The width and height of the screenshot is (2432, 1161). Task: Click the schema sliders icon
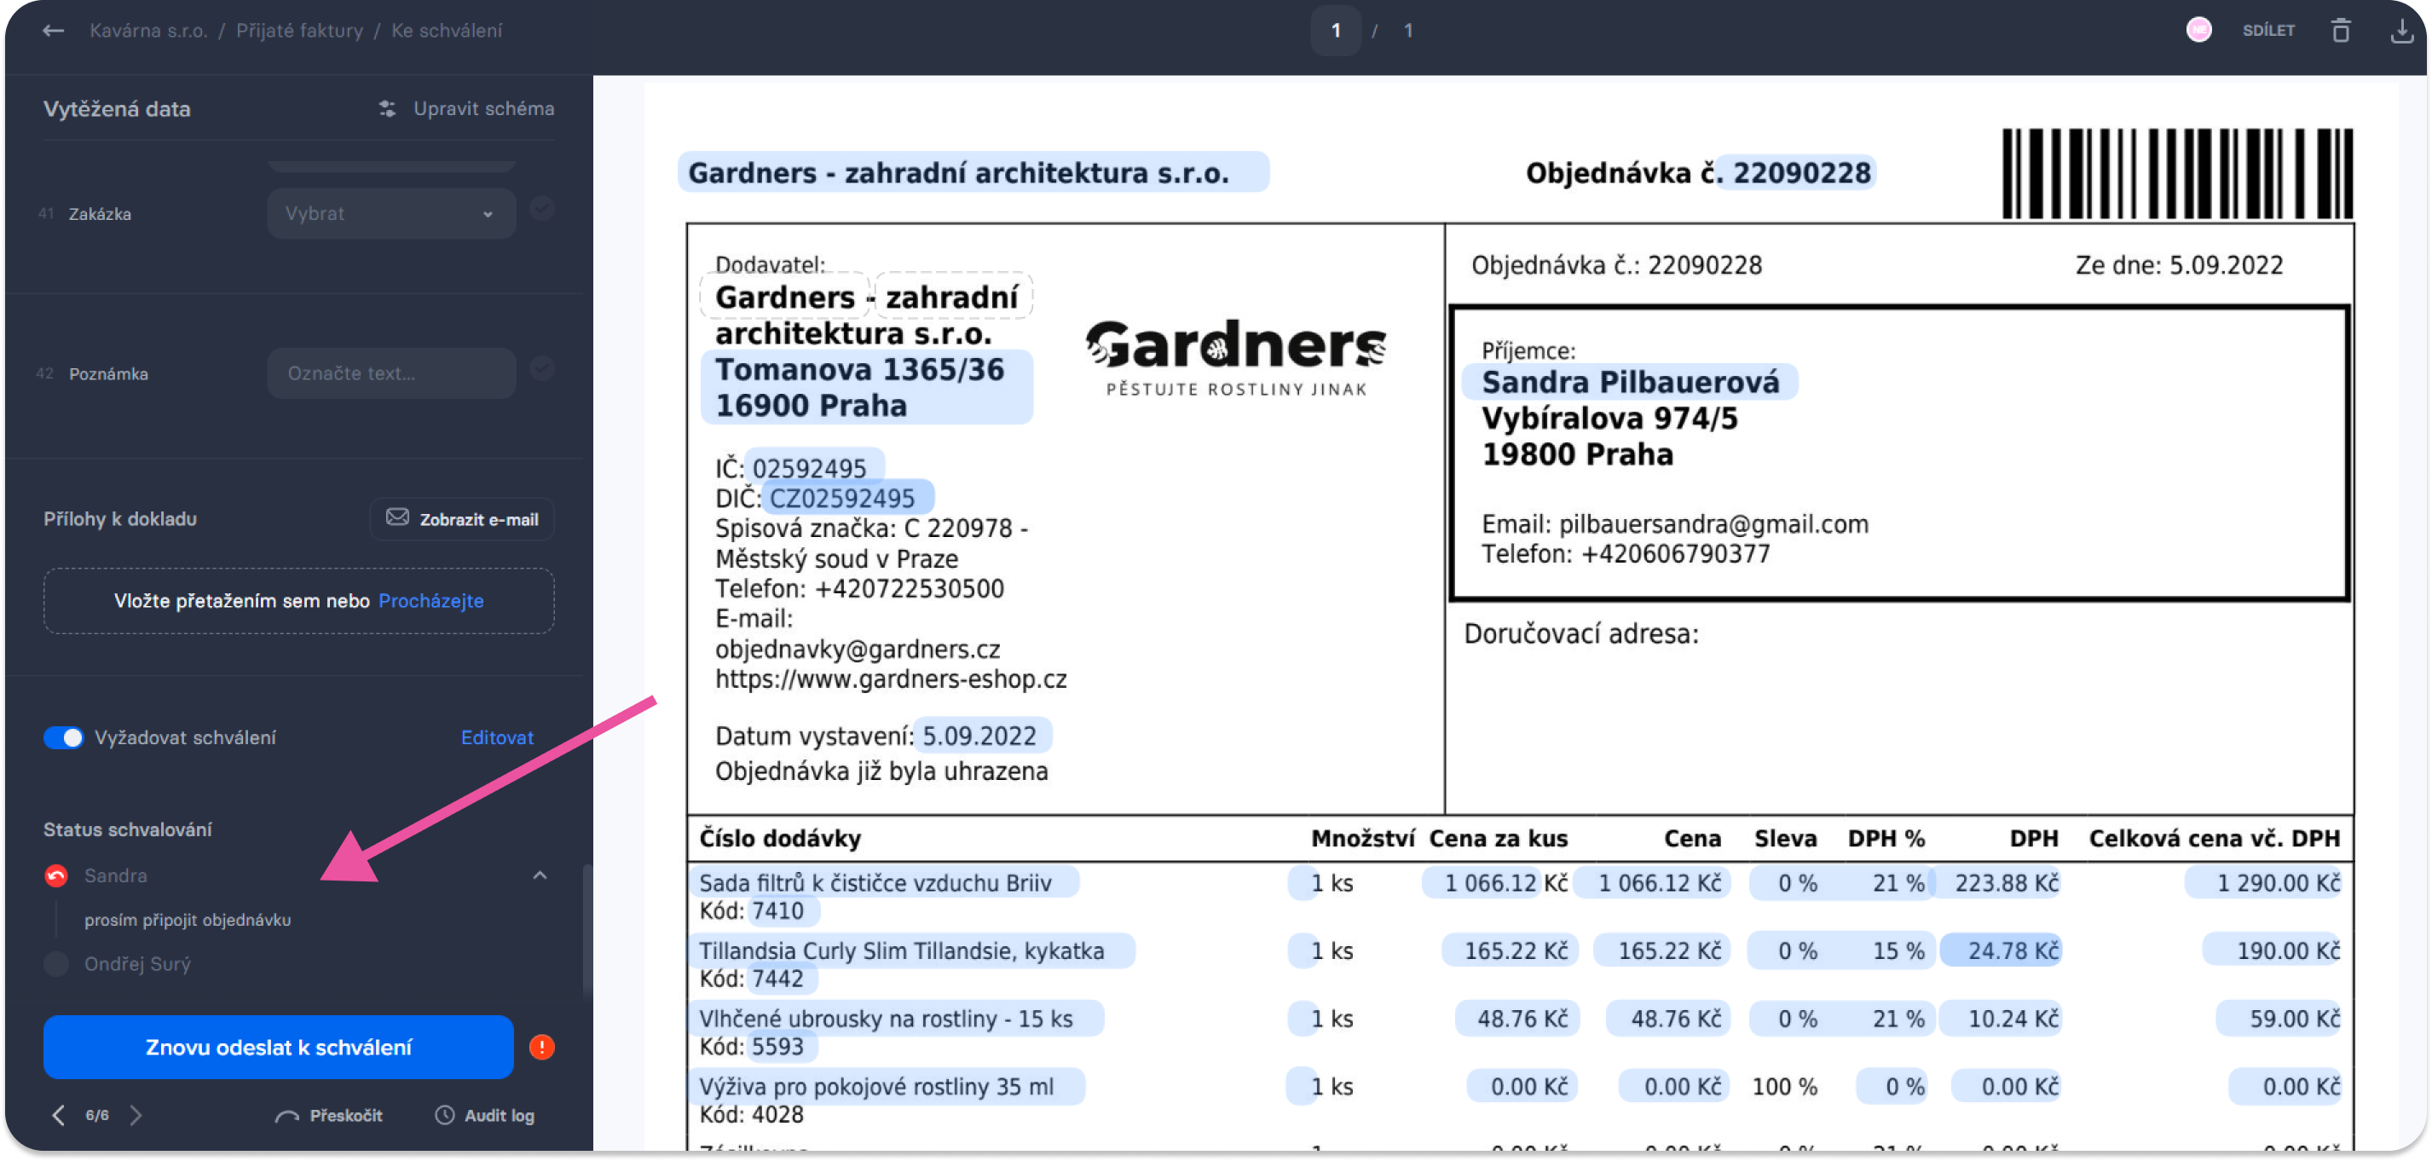tap(387, 108)
